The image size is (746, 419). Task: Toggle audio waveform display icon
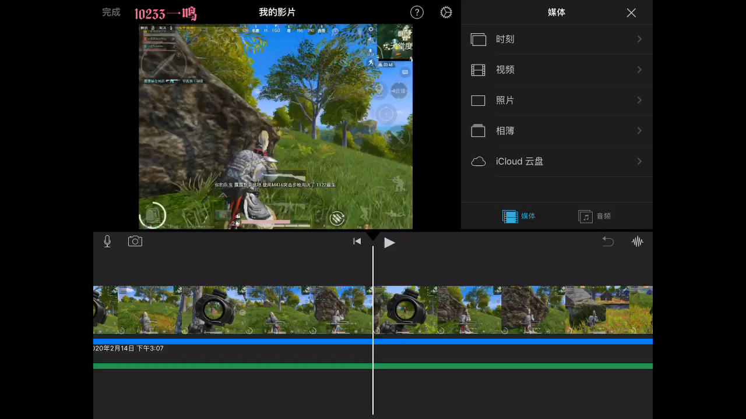(638, 242)
